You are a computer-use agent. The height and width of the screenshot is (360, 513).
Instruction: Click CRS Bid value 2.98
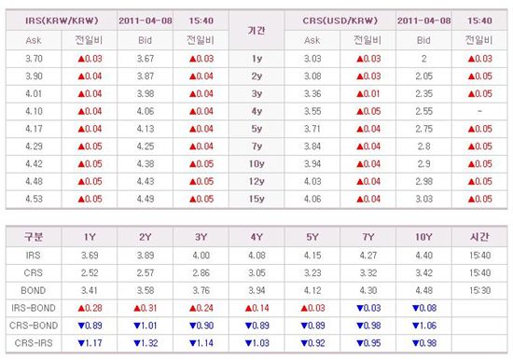pos(423,182)
